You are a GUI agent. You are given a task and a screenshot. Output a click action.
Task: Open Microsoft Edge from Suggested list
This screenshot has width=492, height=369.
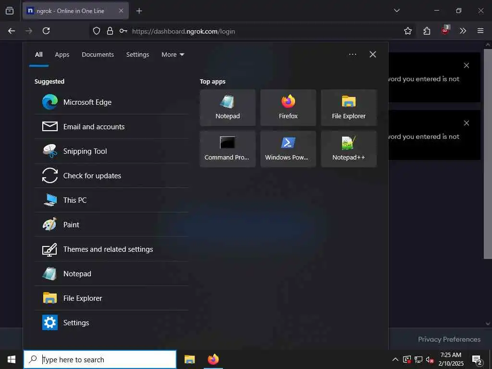111,102
